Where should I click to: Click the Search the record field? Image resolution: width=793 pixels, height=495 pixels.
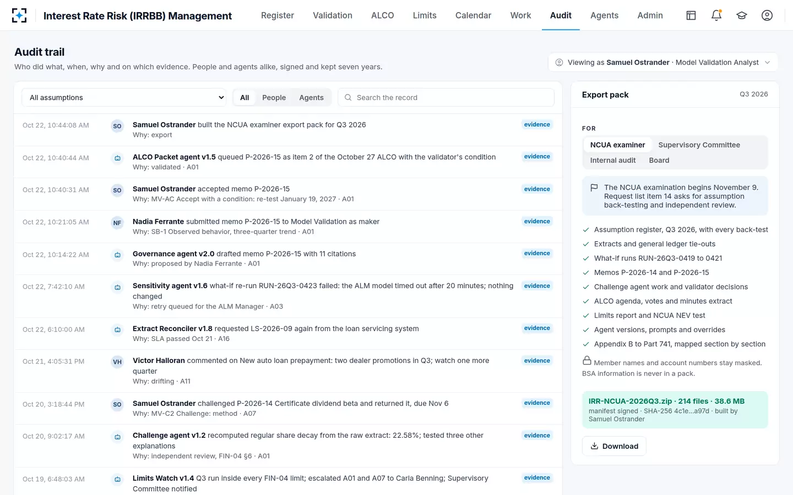pos(446,97)
